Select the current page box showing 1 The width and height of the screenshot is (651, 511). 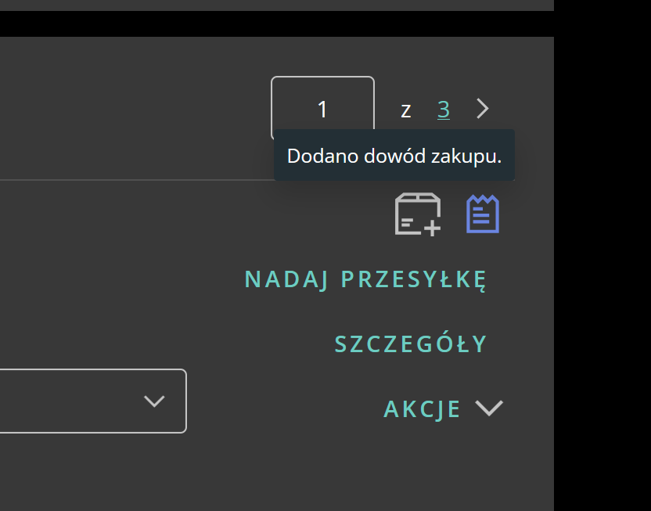click(x=322, y=109)
